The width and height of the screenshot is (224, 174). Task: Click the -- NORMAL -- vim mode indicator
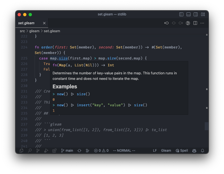click(124, 151)
